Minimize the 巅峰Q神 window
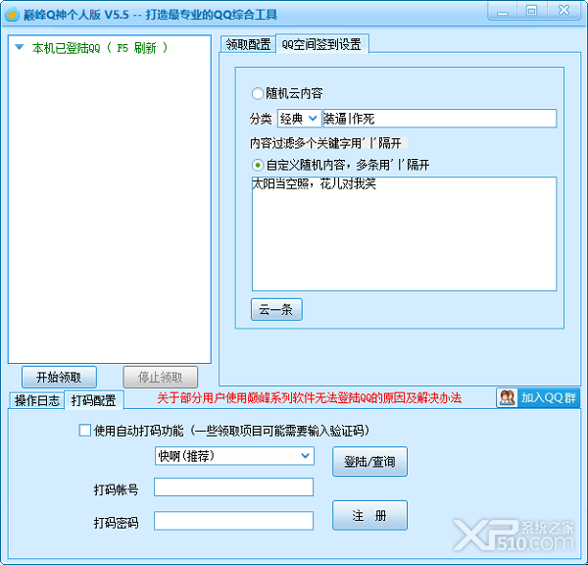Image resolution: width=588 pixels, height=565 pixels. tap(503, 11)
